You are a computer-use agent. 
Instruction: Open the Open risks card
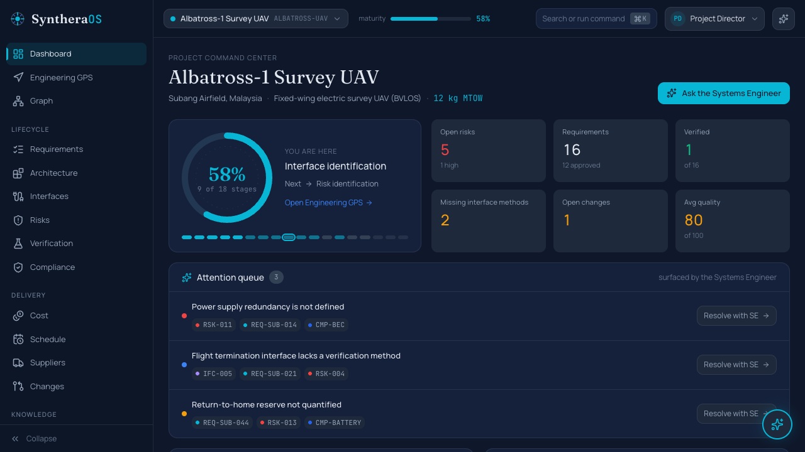pyautogui.click(x=489, y=151)
